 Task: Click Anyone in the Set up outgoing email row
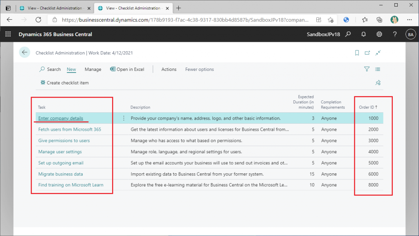tap(329, 163)
